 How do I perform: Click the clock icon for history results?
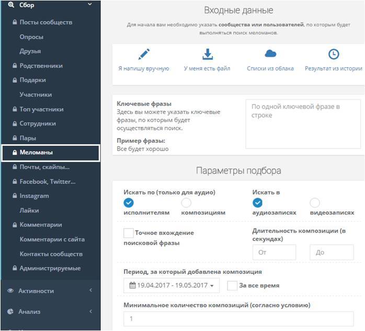click(x=333, y=54)
